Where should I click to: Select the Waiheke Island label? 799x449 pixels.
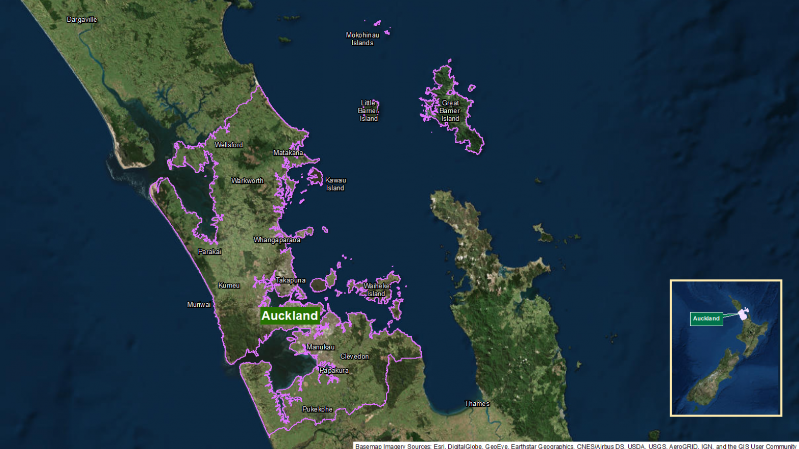[x=377, y=290]
